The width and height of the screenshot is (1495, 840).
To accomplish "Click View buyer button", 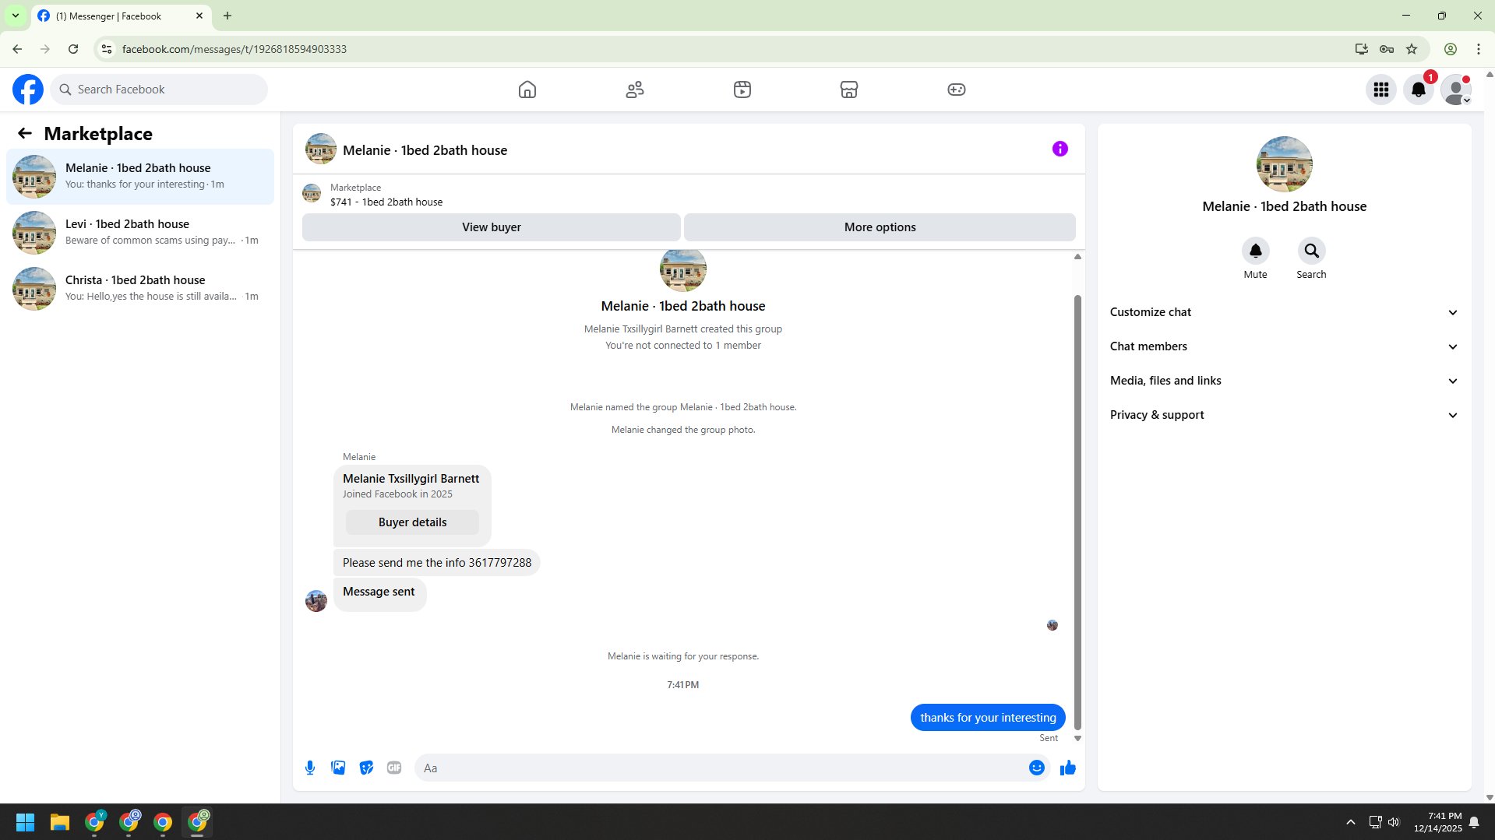I will (491, 227).
